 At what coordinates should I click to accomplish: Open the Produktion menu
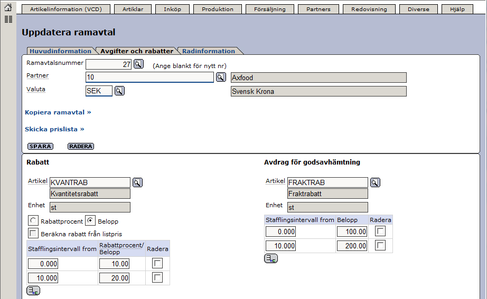pos(218,9)
